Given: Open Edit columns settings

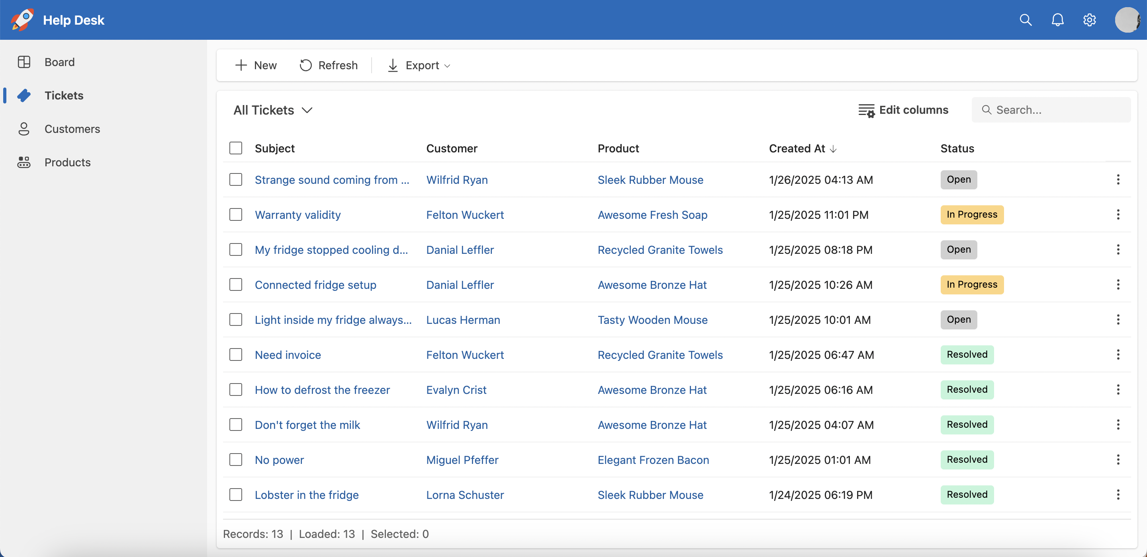Looking at the screenshot, I should [x=903, y=110].
